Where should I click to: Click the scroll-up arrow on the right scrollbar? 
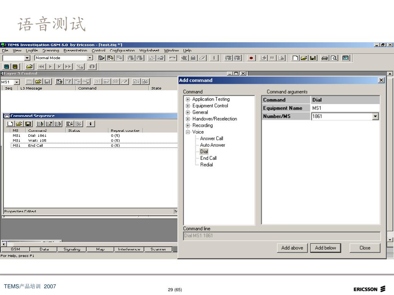tap(390, 74)
